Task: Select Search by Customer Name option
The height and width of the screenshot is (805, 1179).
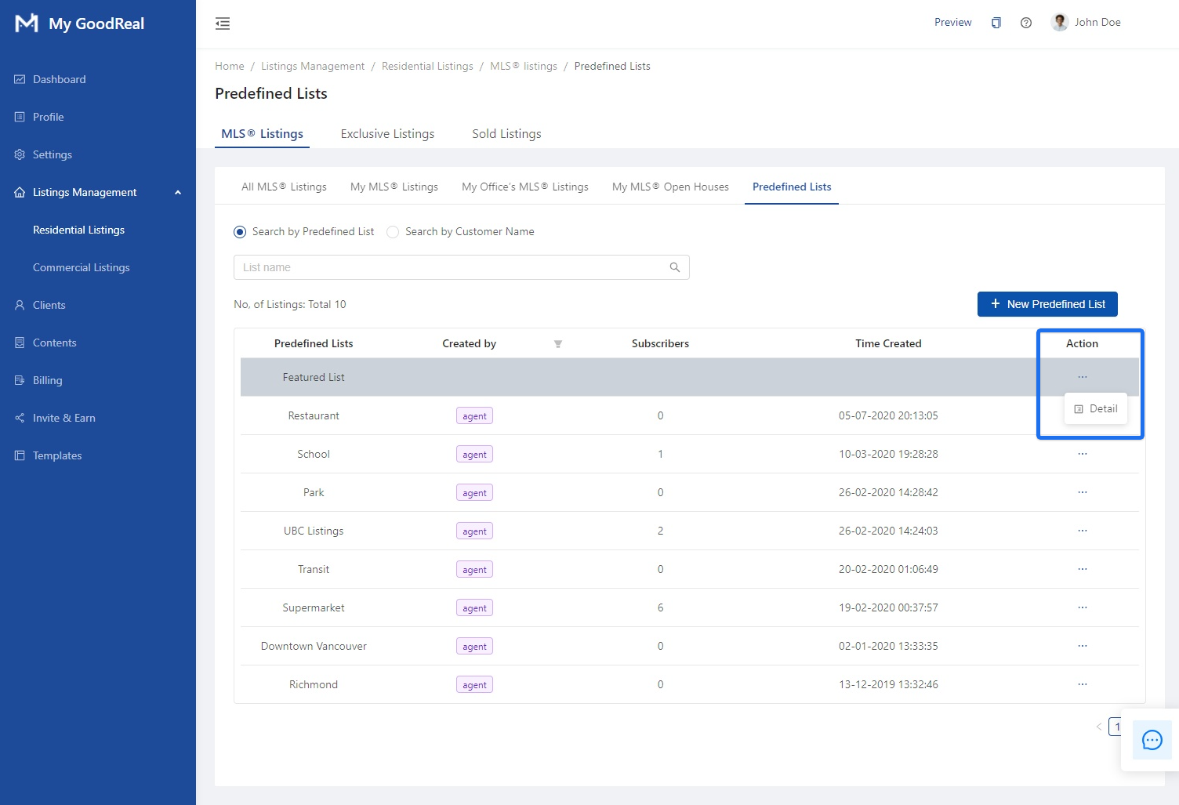Action: click(x=394, y=232)
